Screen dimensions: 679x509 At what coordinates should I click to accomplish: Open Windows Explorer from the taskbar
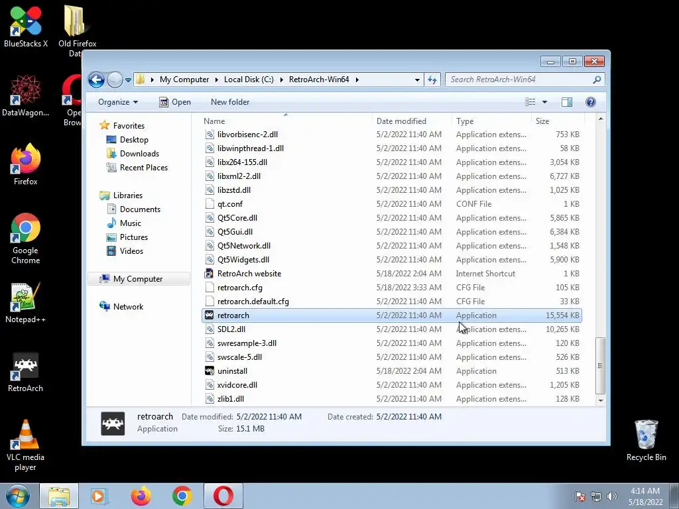coord(59,496)
